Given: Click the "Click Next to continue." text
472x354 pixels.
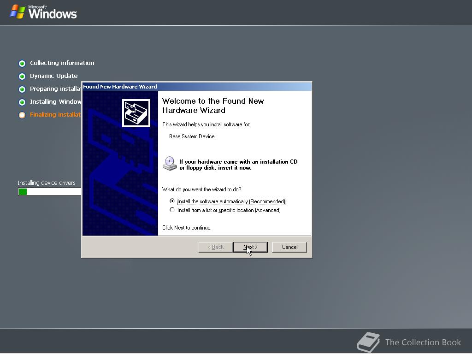Looking at the screenshot, I should point(187,228).
